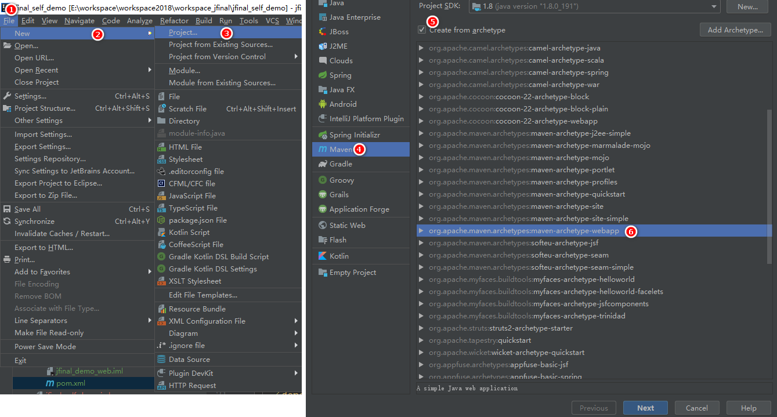Click the New... SDK button
Image resolution: width=777 pixels, height=417 pixels.
pyautogui.click(x=748, y=6)
